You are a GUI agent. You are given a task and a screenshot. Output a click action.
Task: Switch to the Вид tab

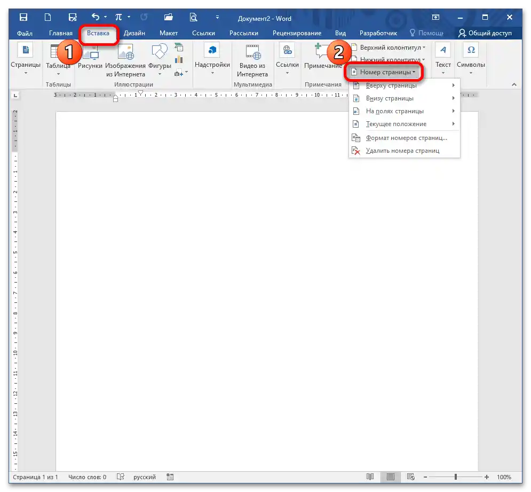point(340,33)
